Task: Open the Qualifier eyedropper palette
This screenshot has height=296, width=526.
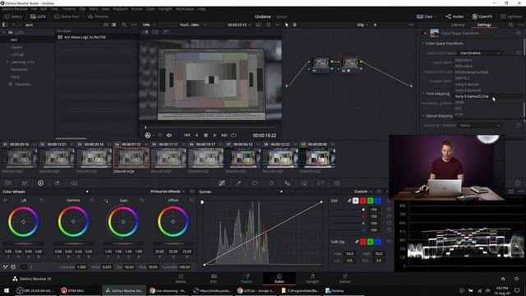Action: point(238,183)
